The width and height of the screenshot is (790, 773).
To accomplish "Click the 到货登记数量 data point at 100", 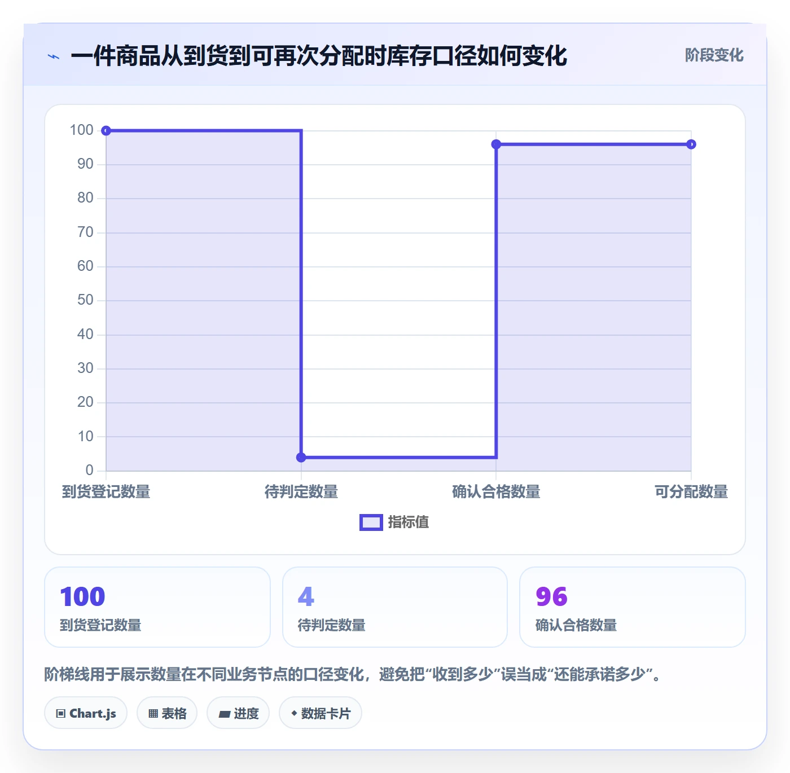I will [x=106, y=131].
